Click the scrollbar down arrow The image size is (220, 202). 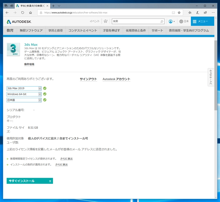tap(216, 197)
